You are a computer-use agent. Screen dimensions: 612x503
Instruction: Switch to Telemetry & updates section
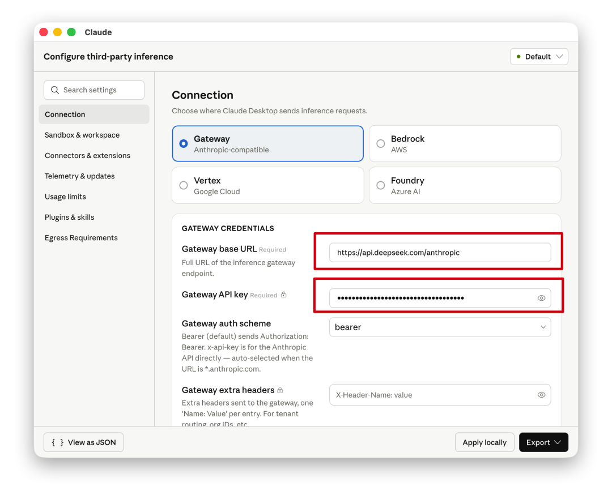tap(80, 176)
